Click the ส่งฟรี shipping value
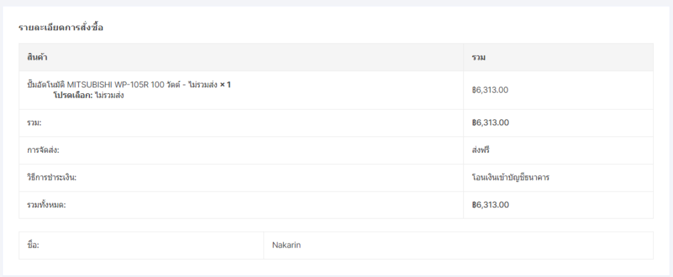The image size is (673, 277). 480,150
